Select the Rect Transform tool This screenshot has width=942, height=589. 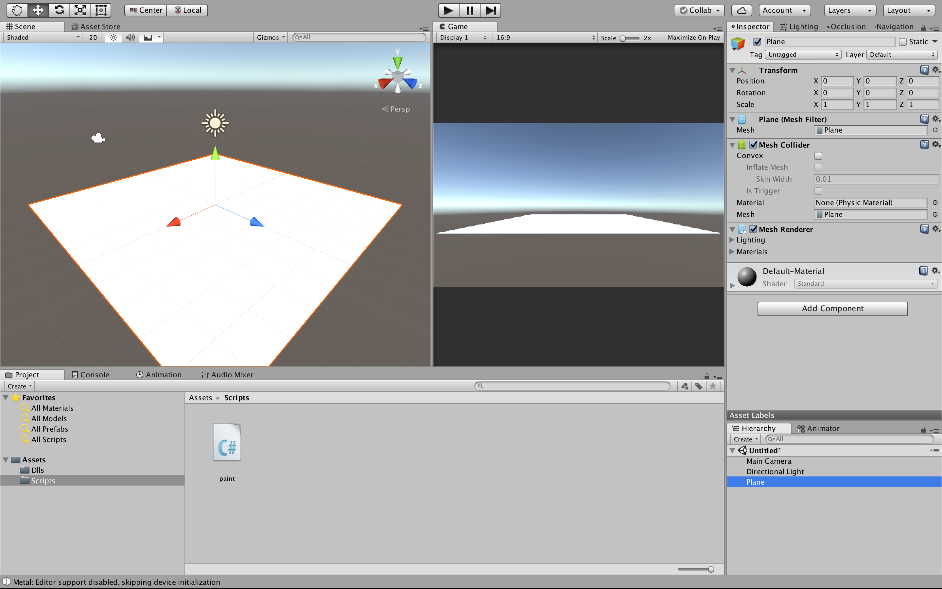pyautogui.click(x=101, y=10)
